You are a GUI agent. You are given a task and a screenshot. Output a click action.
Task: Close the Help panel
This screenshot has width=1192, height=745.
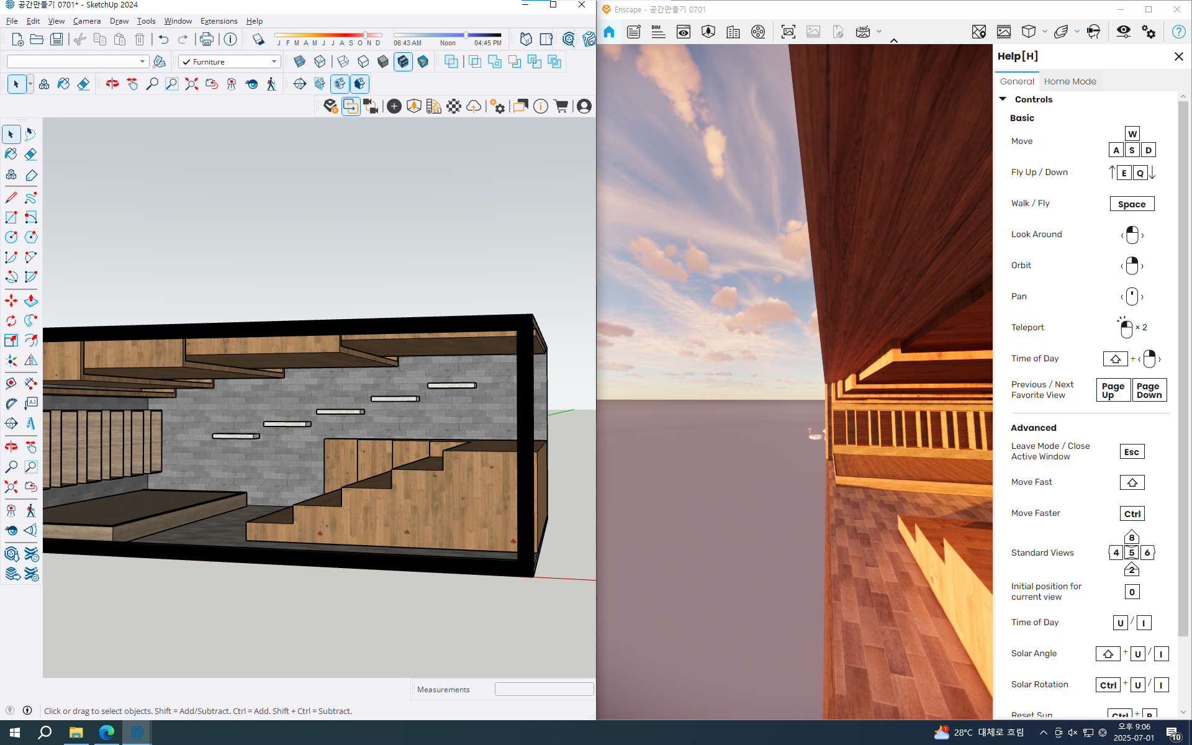pos(1178,56)
